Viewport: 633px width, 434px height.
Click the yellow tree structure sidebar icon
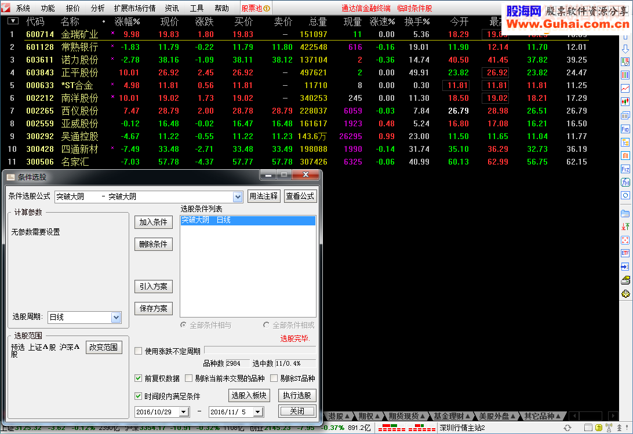pyautogui.click(x=625, y=142)
